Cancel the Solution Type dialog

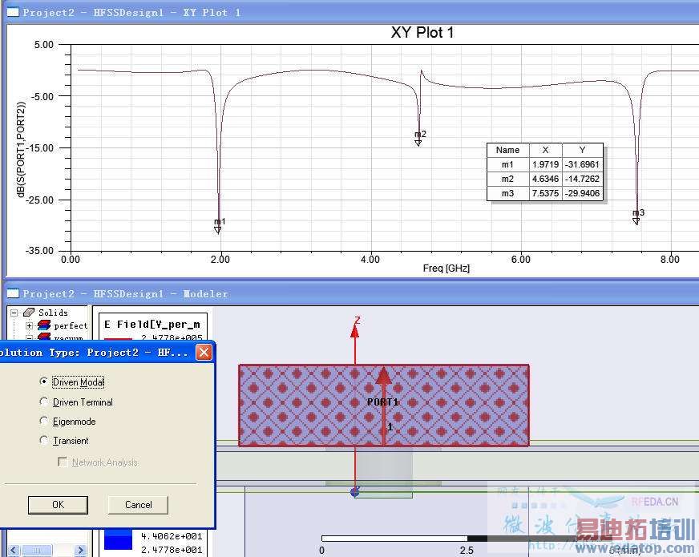click(x=138, y=505)
